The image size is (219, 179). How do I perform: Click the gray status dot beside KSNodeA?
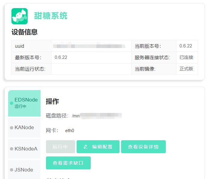(12, 149)
